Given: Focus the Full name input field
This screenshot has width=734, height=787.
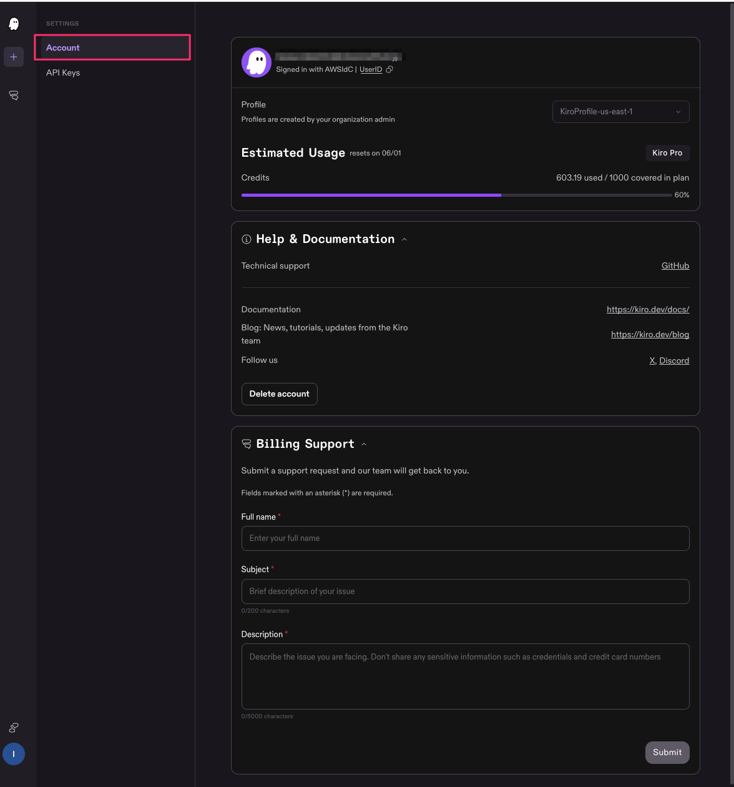Looking at the screenshot, I should pyautogui.click(x=466, y=538).
